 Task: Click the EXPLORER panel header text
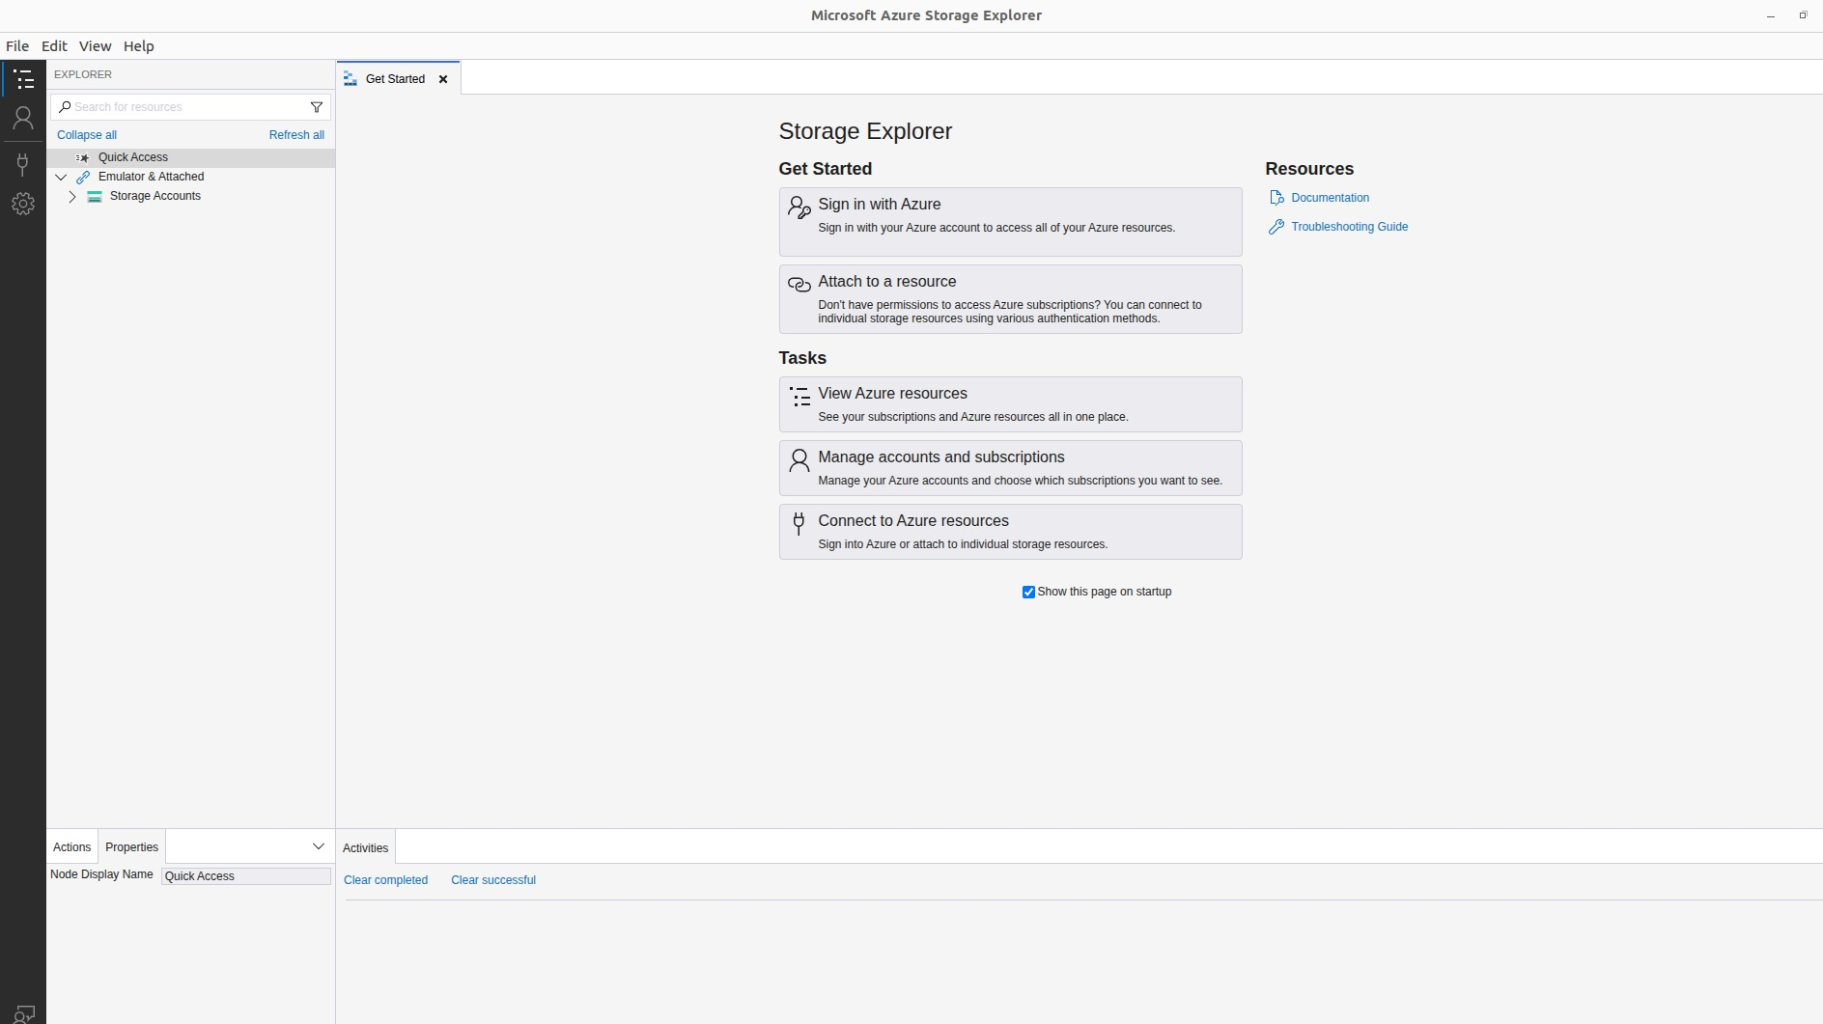click(x=83, y=74)
